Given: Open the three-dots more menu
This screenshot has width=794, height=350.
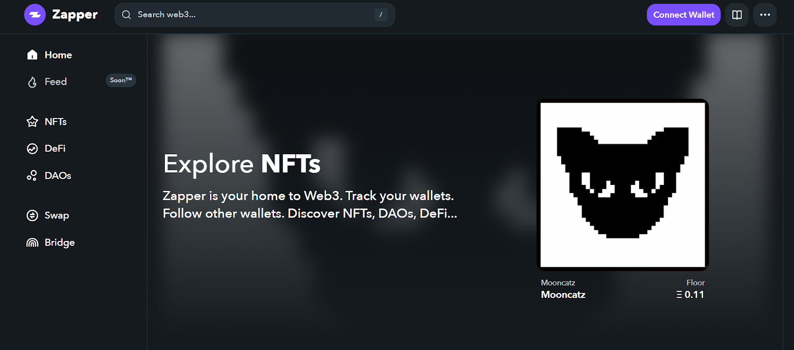Looking at the screenshot, I should (765, 15).
